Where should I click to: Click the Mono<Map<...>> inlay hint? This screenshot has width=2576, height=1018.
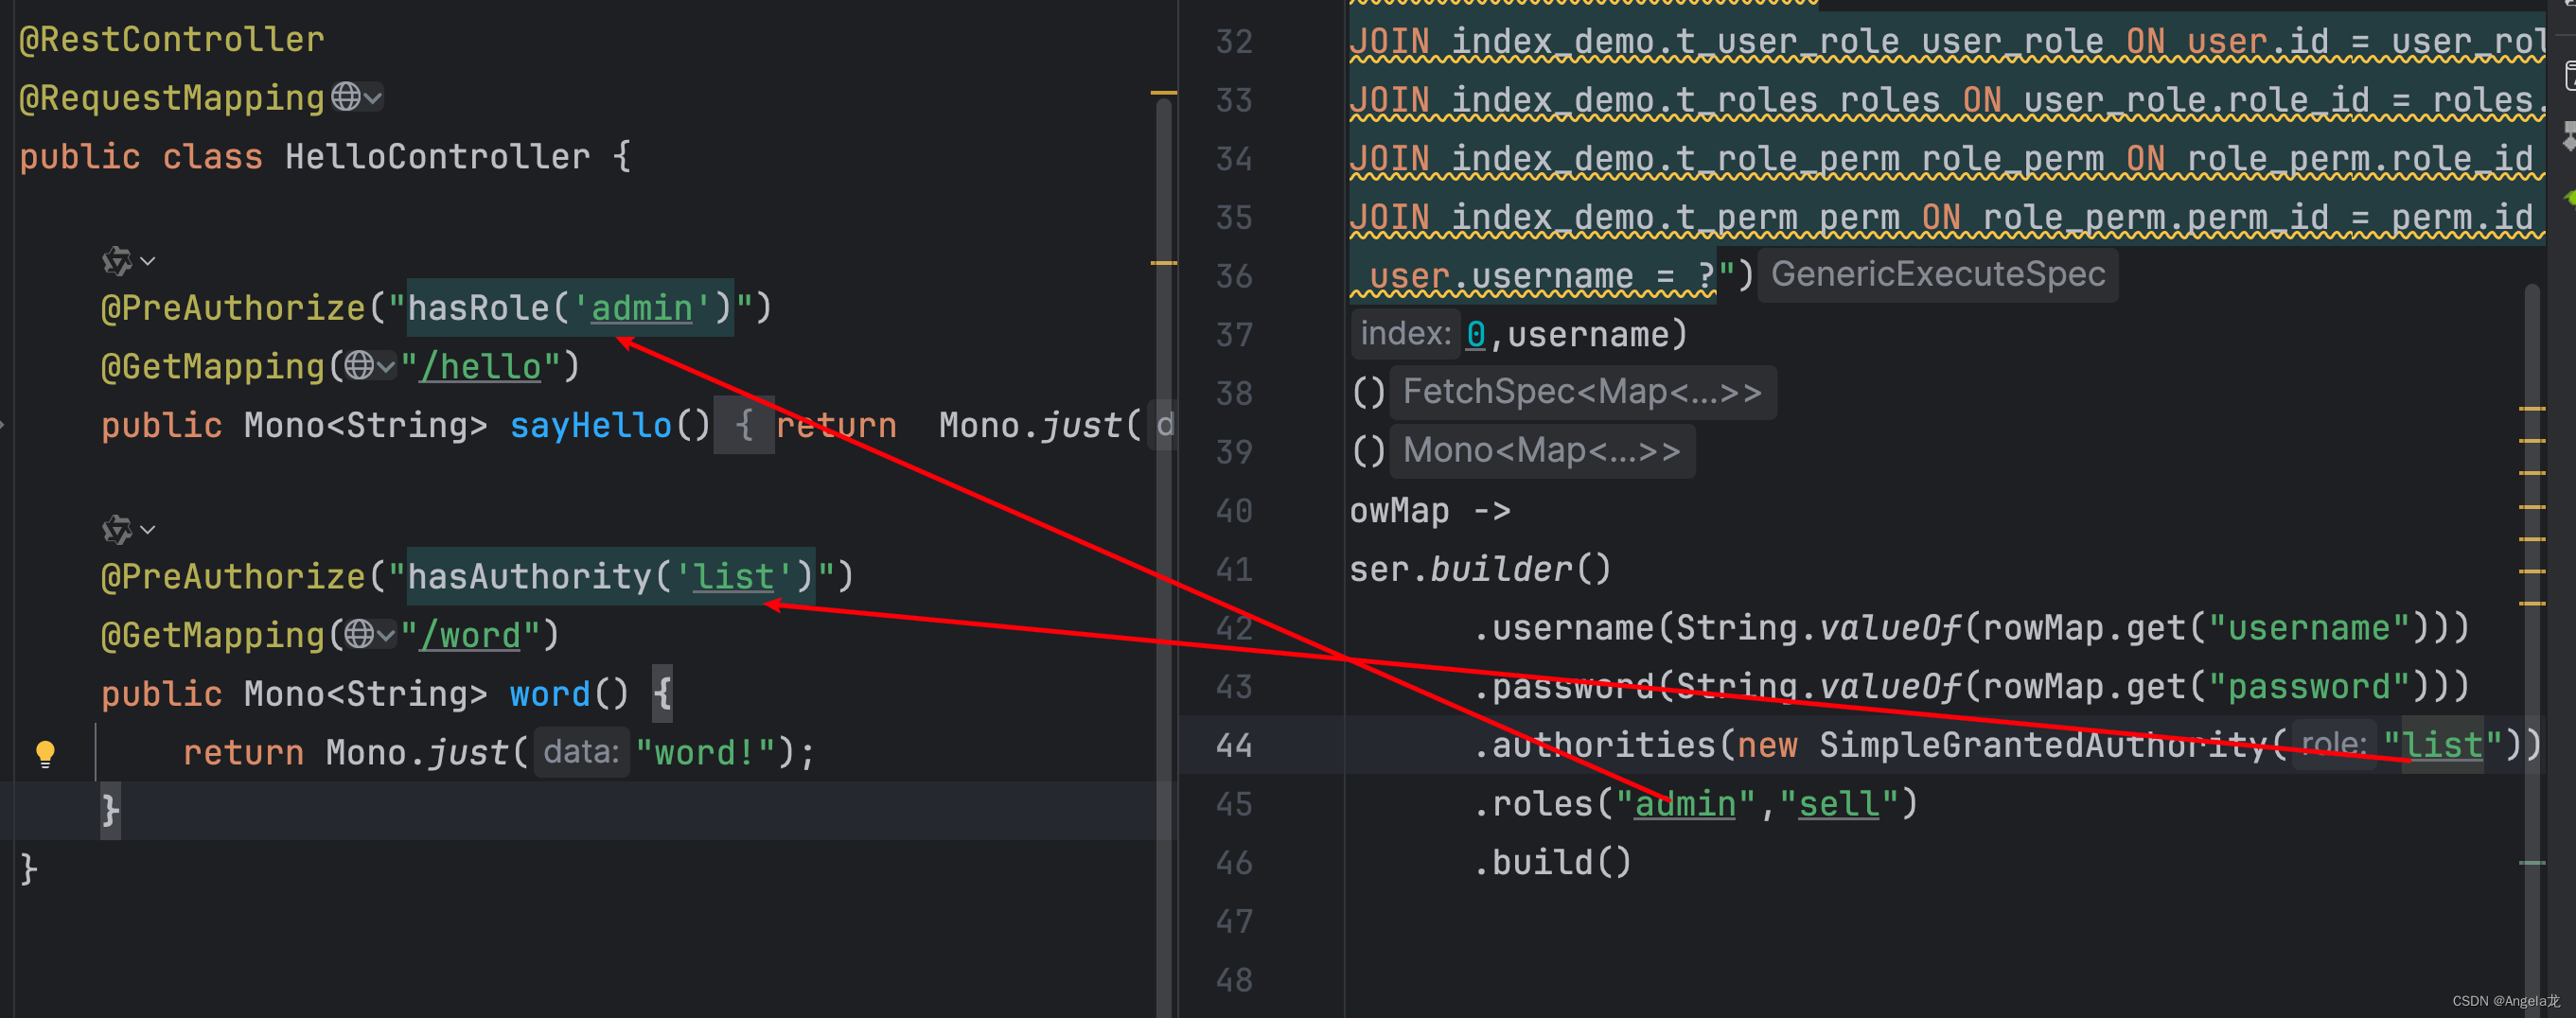pos(1541,451)
